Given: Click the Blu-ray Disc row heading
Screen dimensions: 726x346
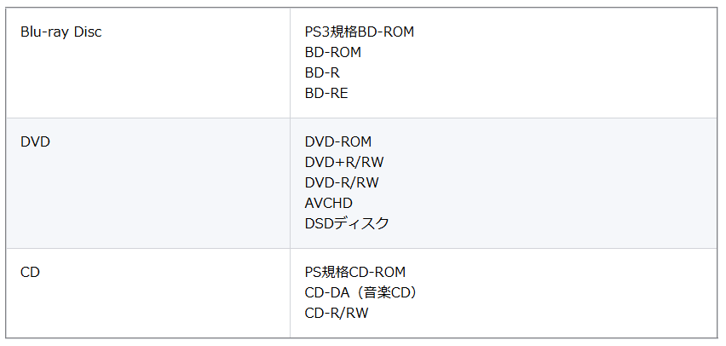Looking at the screenshot, I should coord(61,32).
